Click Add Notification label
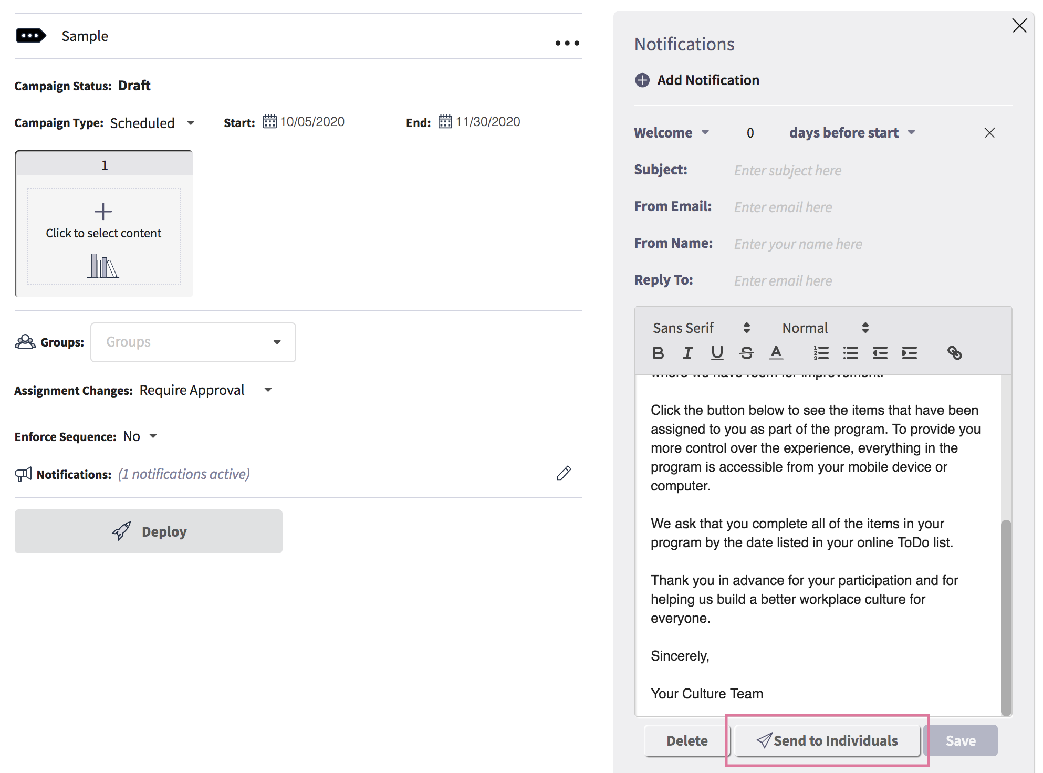 [x=708, y=80]
